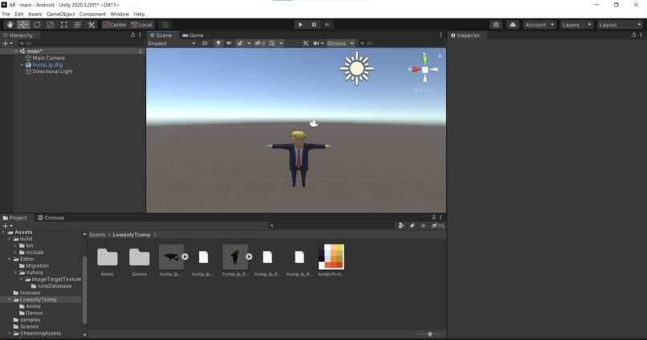Viewport: 647px width, 340px height.
Task: Select the tumpLPcol color palette texture
Action: coord(331,256)
